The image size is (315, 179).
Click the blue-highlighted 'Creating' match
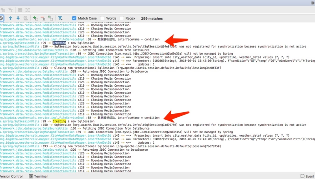pos(59,43)
